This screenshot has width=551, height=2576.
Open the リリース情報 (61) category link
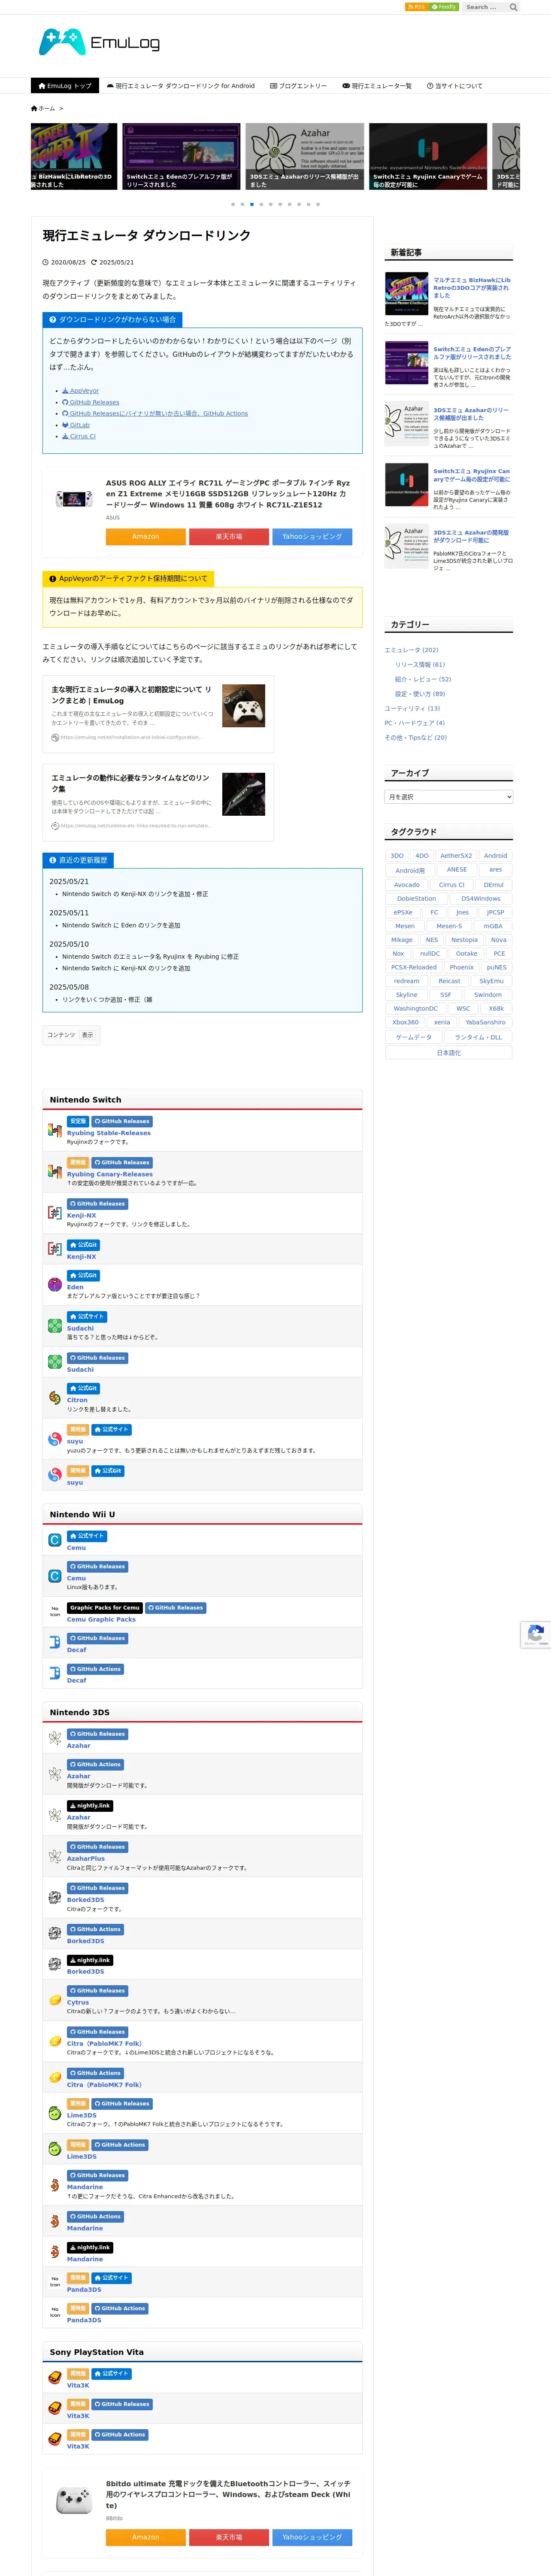(x=420, y=665)
